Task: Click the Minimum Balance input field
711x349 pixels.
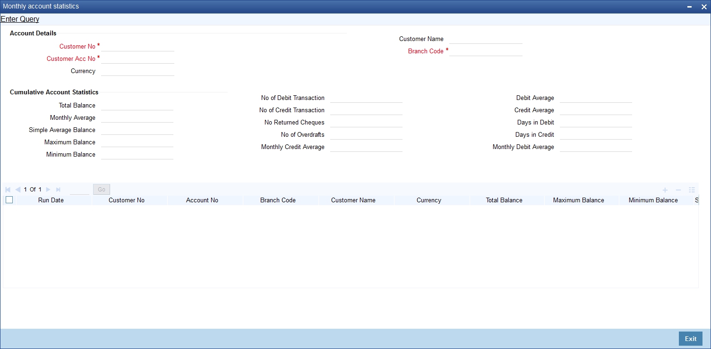Action: [137, 154]
